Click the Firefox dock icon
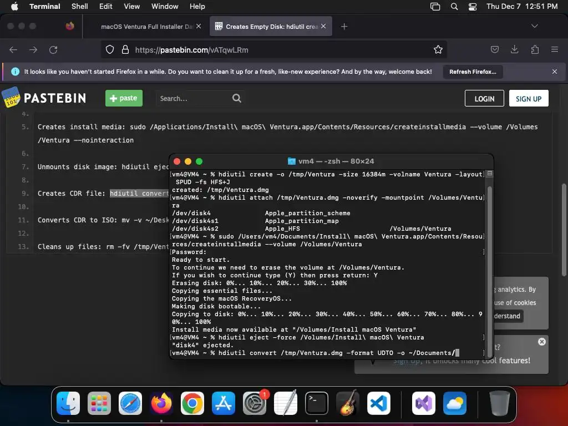 pos(161,403)
